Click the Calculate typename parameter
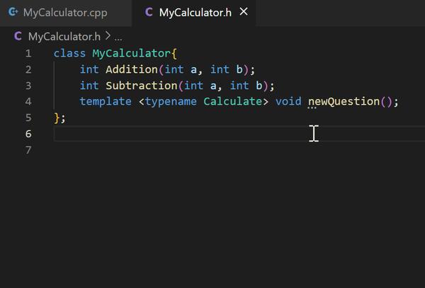Image resolution: width=425 pixels, height=288 pixels. 232,101
